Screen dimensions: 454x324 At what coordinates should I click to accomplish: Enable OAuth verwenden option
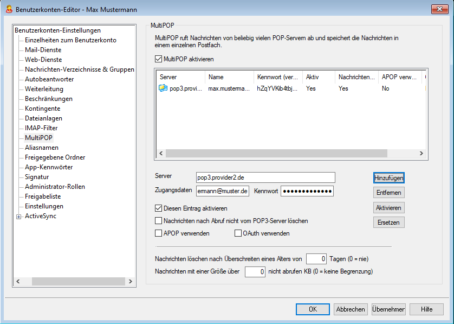click(x=238, y=233)
